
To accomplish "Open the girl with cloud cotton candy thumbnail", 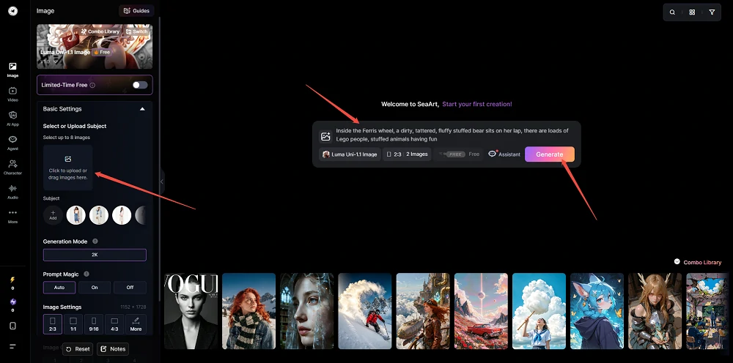I will click(539, 311).
